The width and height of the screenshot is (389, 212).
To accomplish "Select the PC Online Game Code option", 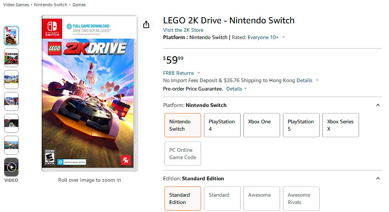I will click(x=182, y=154).
